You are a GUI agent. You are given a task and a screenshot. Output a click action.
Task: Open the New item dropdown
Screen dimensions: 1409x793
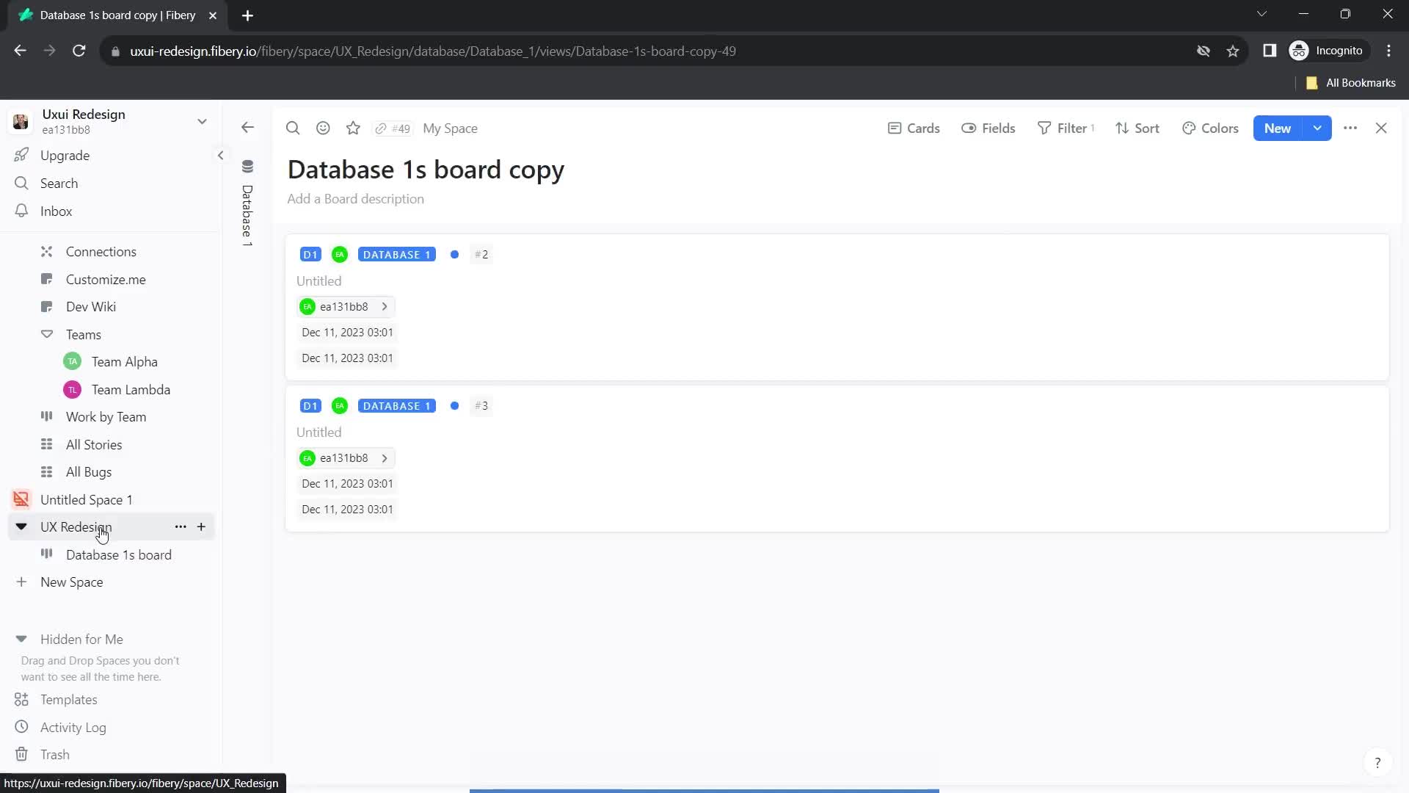point(1318,128)
